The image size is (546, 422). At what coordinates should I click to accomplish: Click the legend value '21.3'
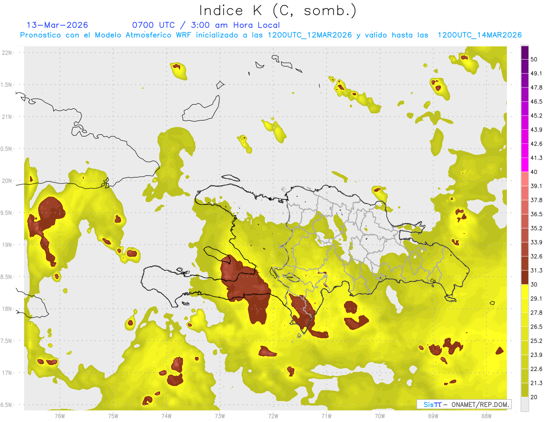click(x=536, y=383)
